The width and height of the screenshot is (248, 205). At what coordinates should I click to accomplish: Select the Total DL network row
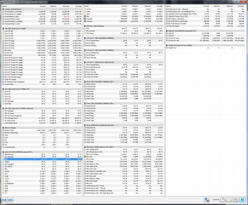(x=205, y=33)
